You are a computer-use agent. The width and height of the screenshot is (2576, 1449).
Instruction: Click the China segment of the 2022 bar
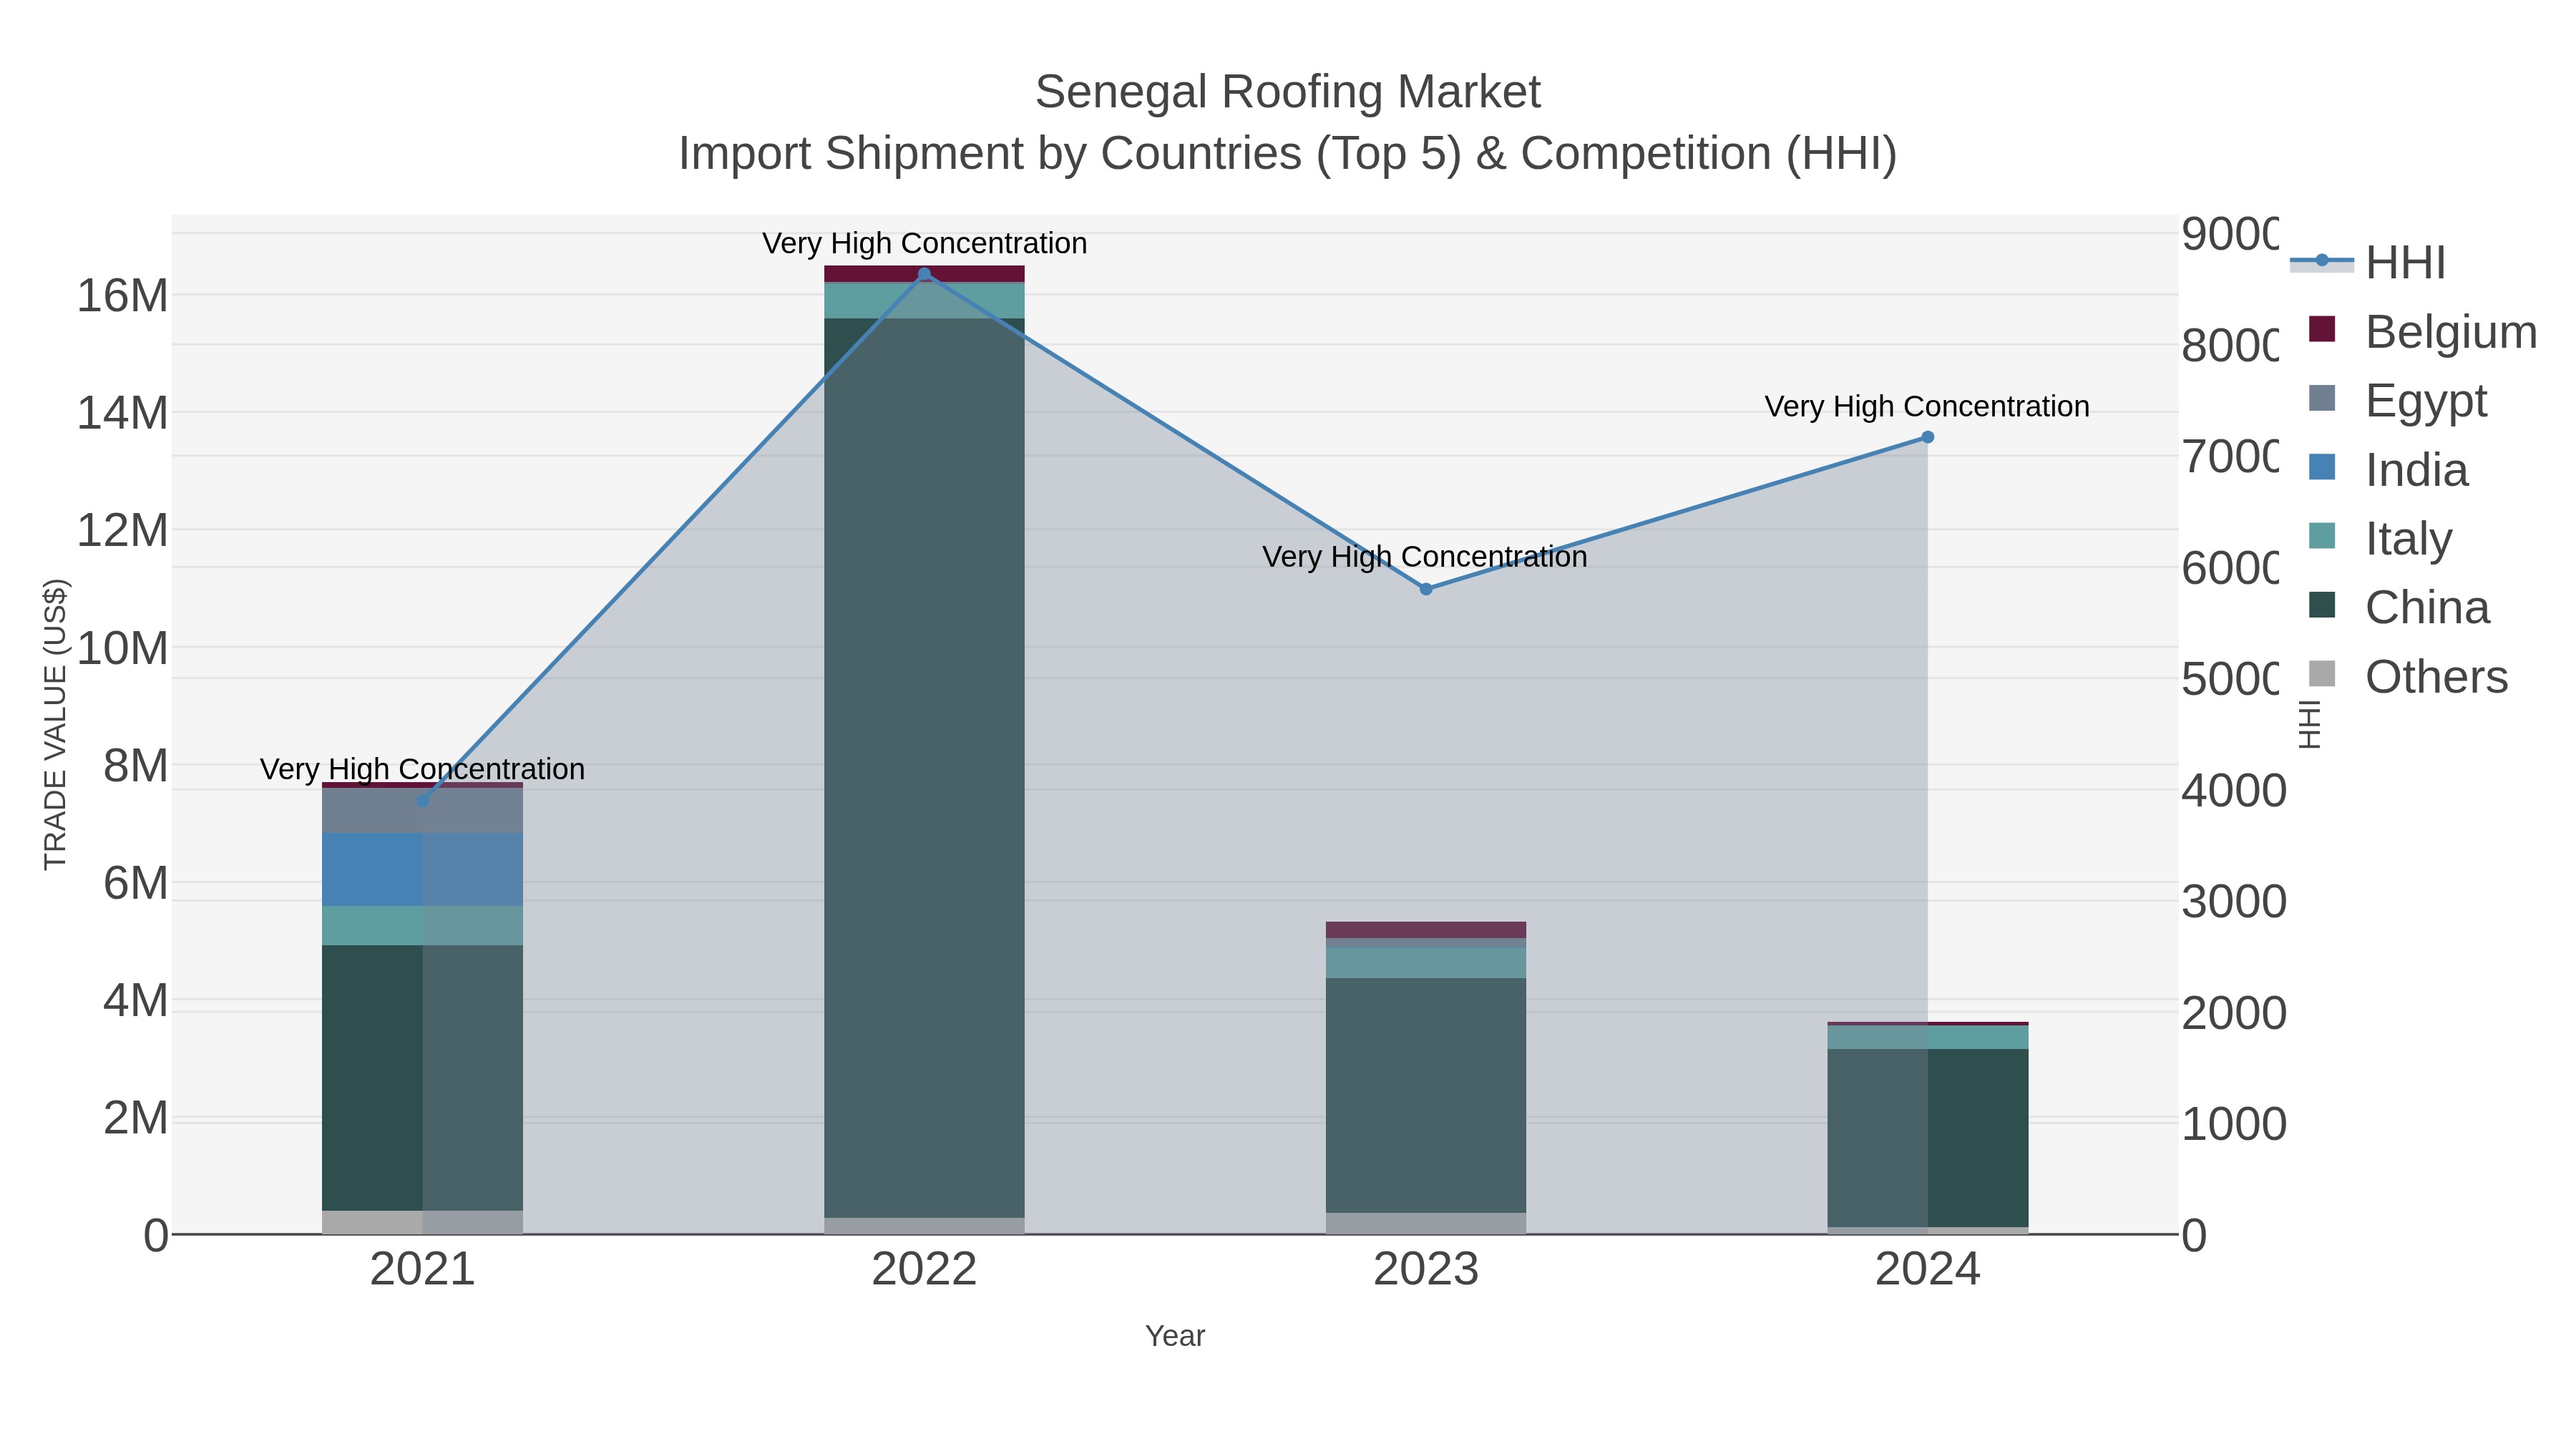(x=924, y=768)
